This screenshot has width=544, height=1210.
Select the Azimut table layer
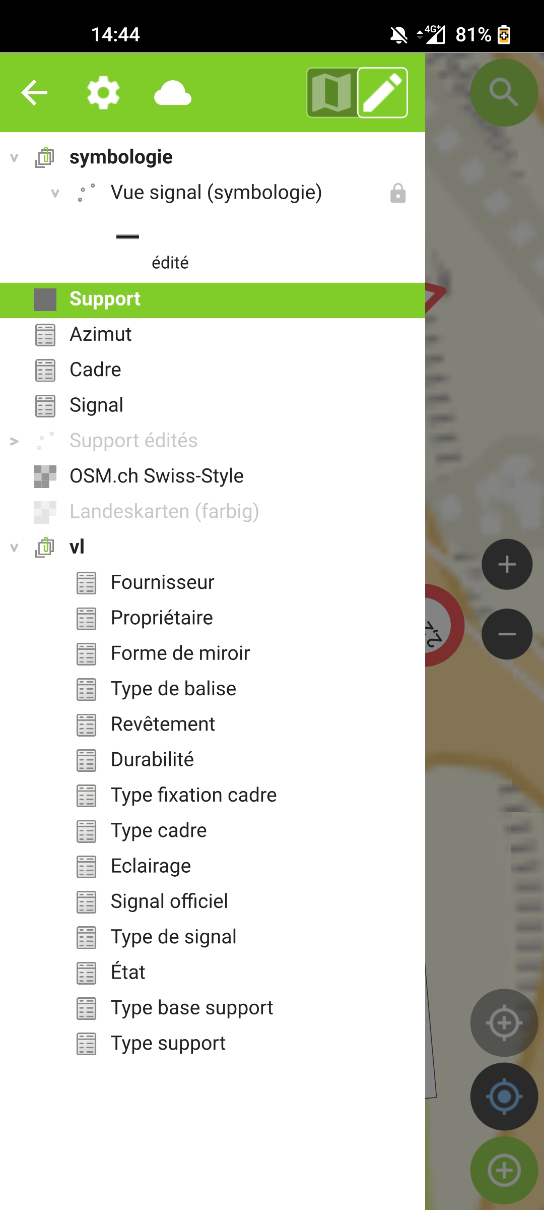(x=101, y=334)
